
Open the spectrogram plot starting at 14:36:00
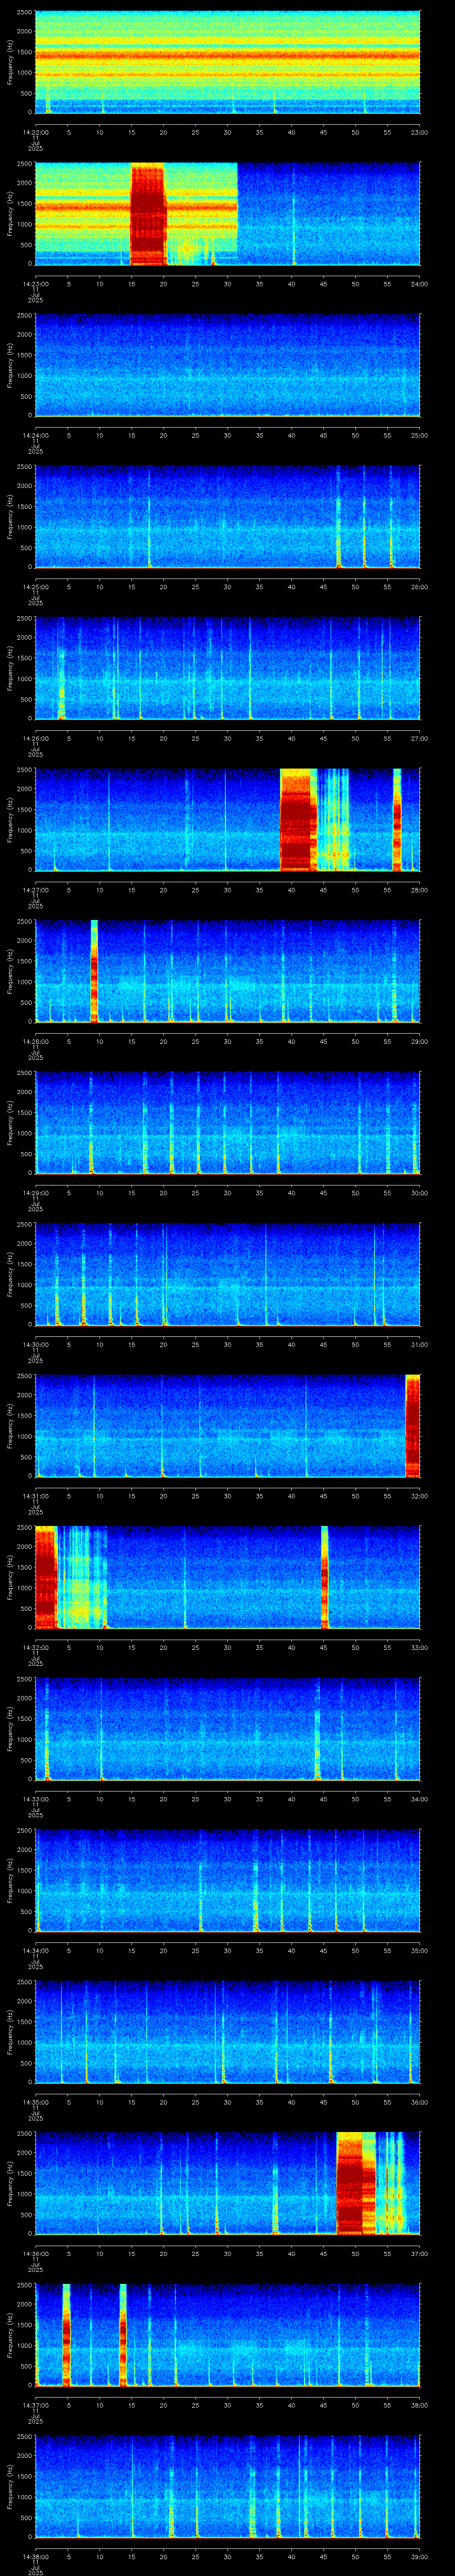click(x=227, y=2183)
